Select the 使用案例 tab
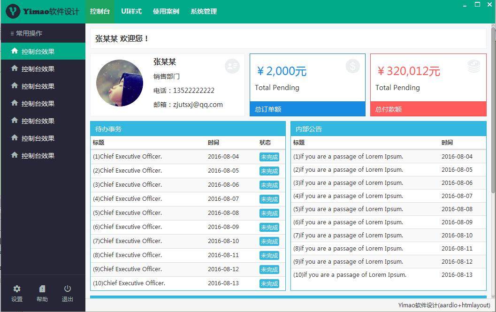This screenshot has width=496, height=312. coord(166,11)
